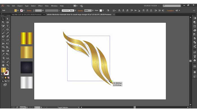Open the Effect menu
197x112 pixels.
click(40, 6)
